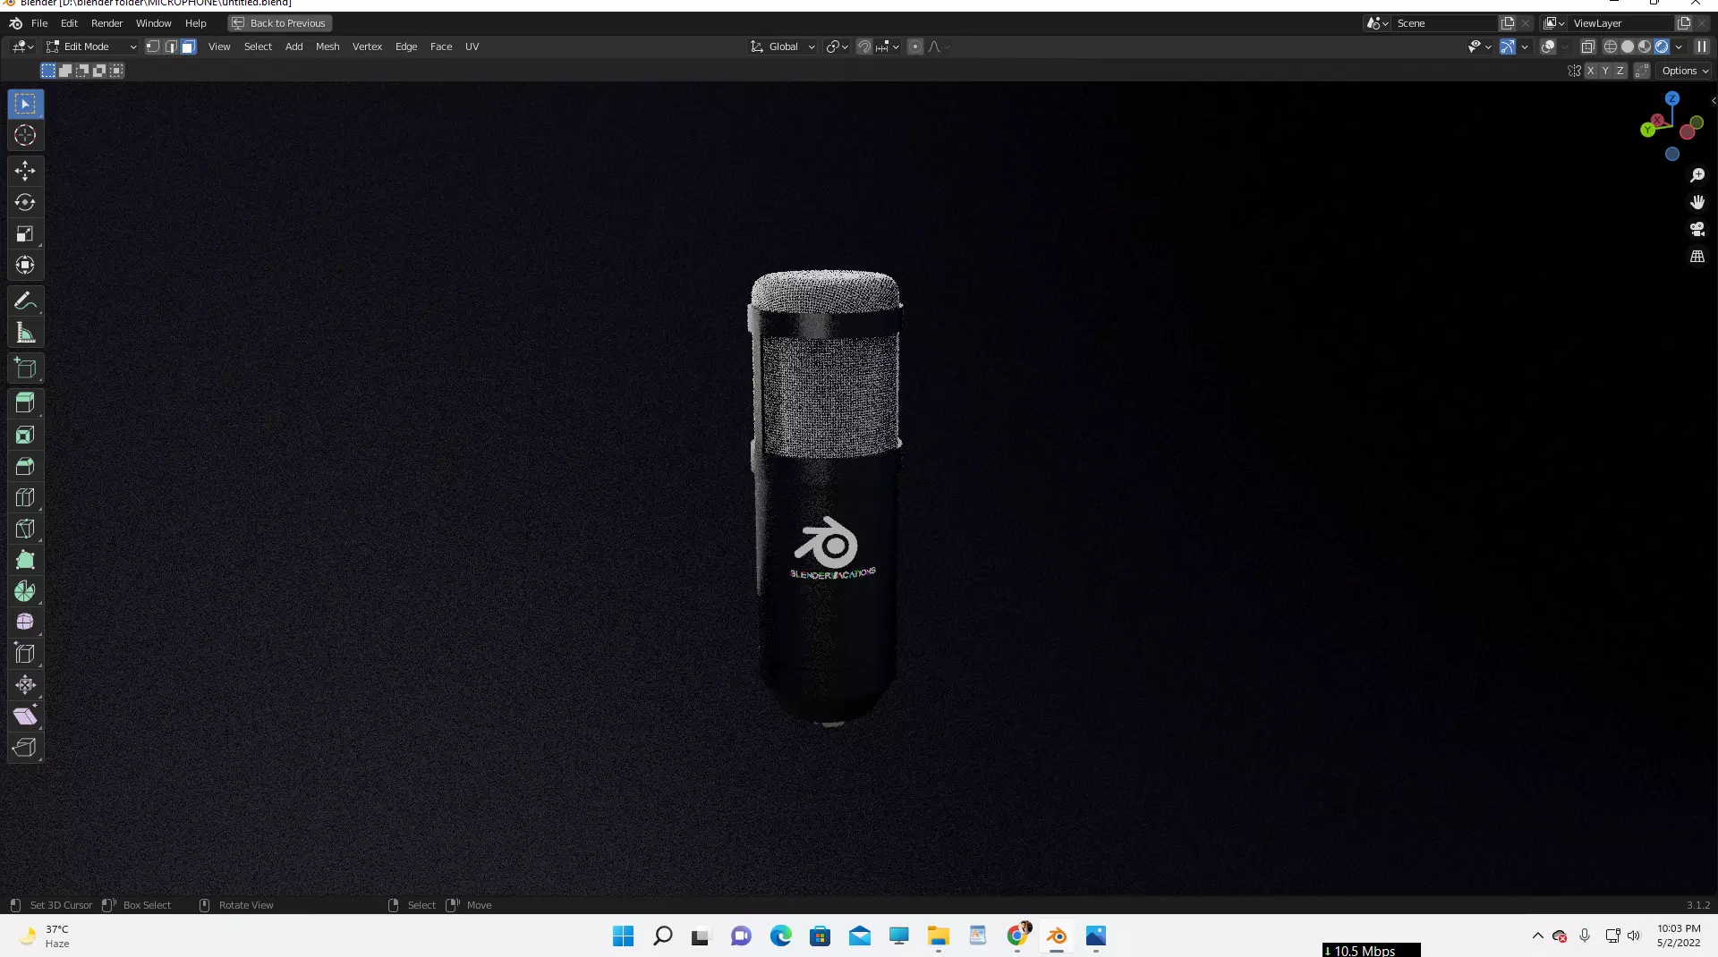Open the UV menu
This screenshot has height=957, width=1718.
pos(472,47)
